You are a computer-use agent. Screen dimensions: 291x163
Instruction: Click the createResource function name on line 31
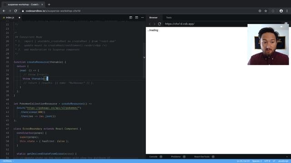(x=37, y=62)
